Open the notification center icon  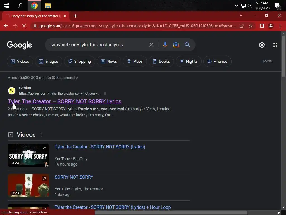(277, 6)
